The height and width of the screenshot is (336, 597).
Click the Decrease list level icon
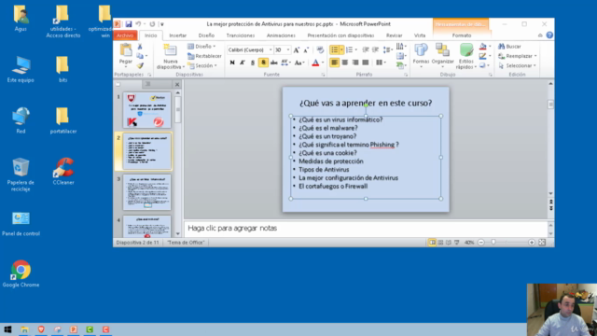click(x=366, y=49)
